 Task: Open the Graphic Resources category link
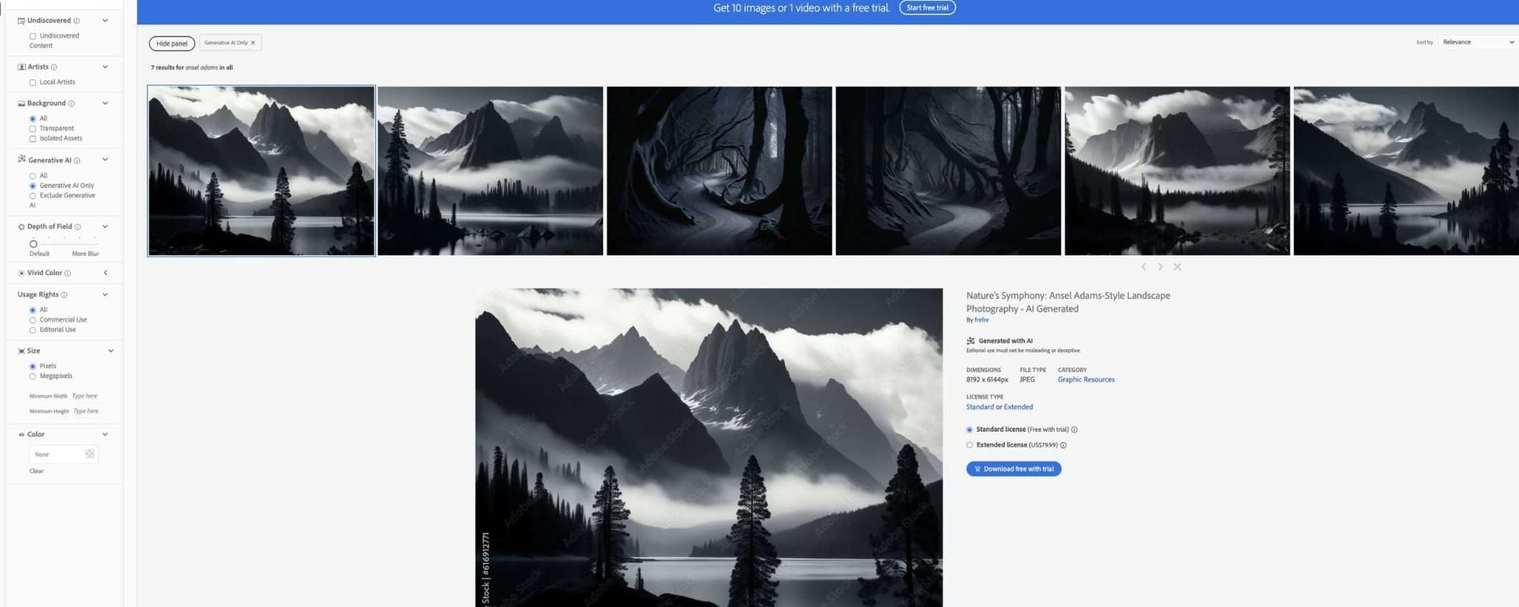pos(1086,379)
